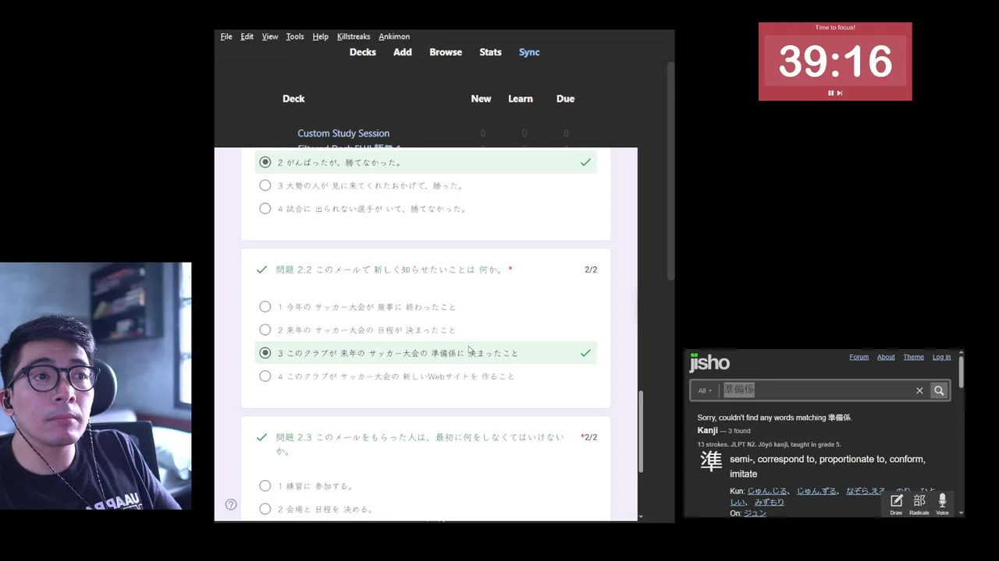Open the Help menu in Anki

pos(320,37)
